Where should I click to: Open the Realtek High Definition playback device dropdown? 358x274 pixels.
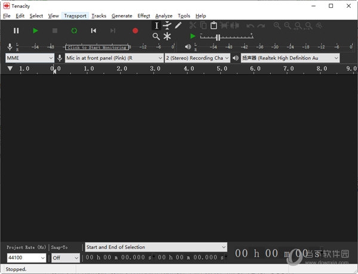tap(290, 58)
